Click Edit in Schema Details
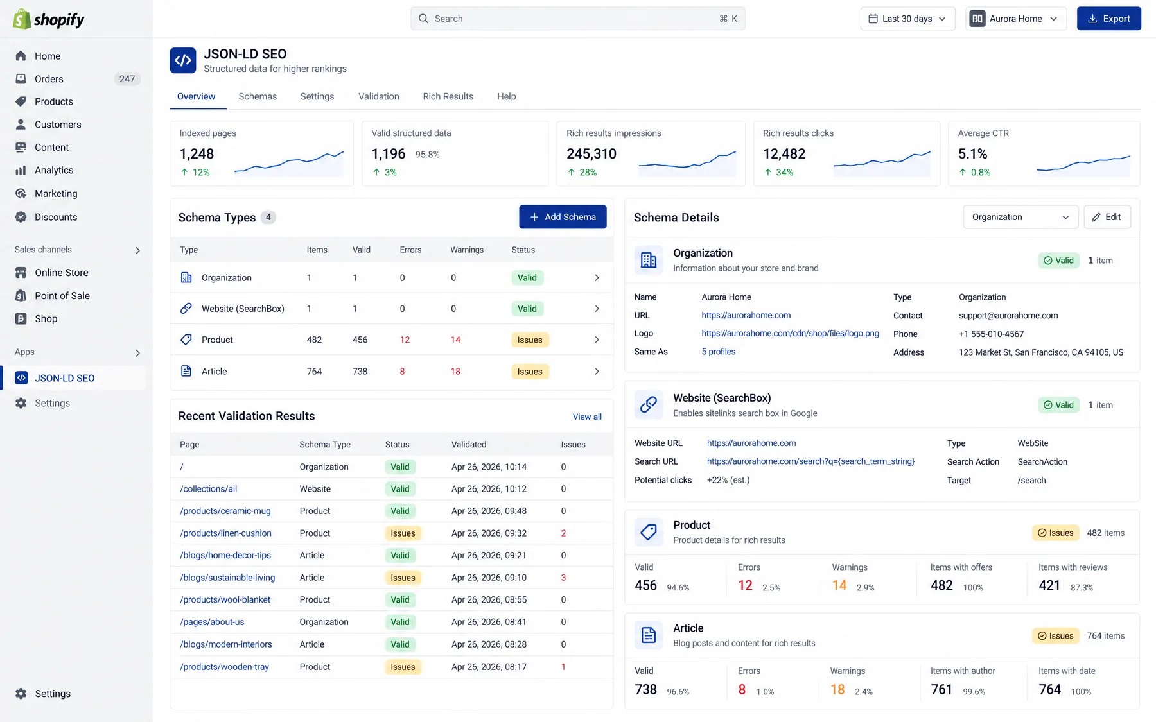 [x=1107, y=217]
